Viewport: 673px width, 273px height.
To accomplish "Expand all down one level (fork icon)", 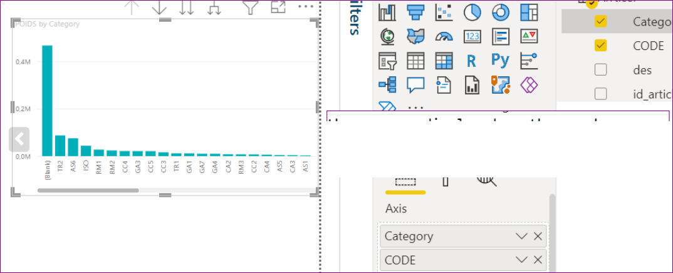I will [214, 7].
